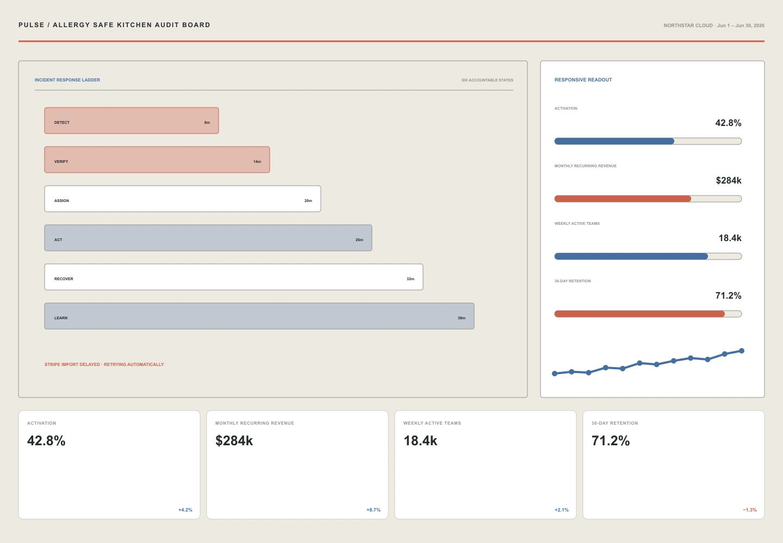Viewport: 783px width, 543px height.
Task: Click the +8.7% change on revenue card
Action: click(374, 510)
